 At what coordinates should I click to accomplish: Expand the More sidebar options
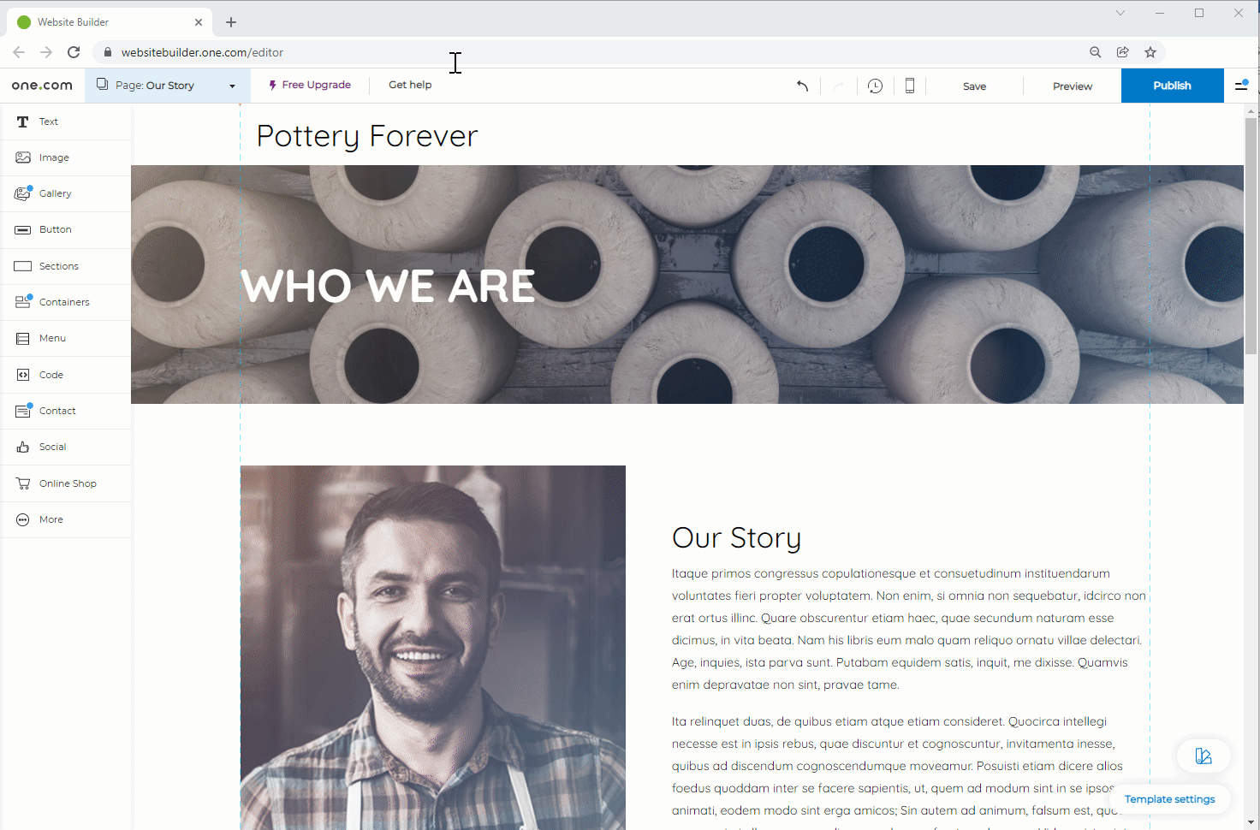(51, 519)
